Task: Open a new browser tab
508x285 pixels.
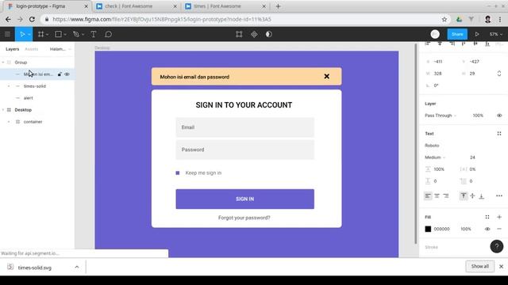Action: (278, 6)
